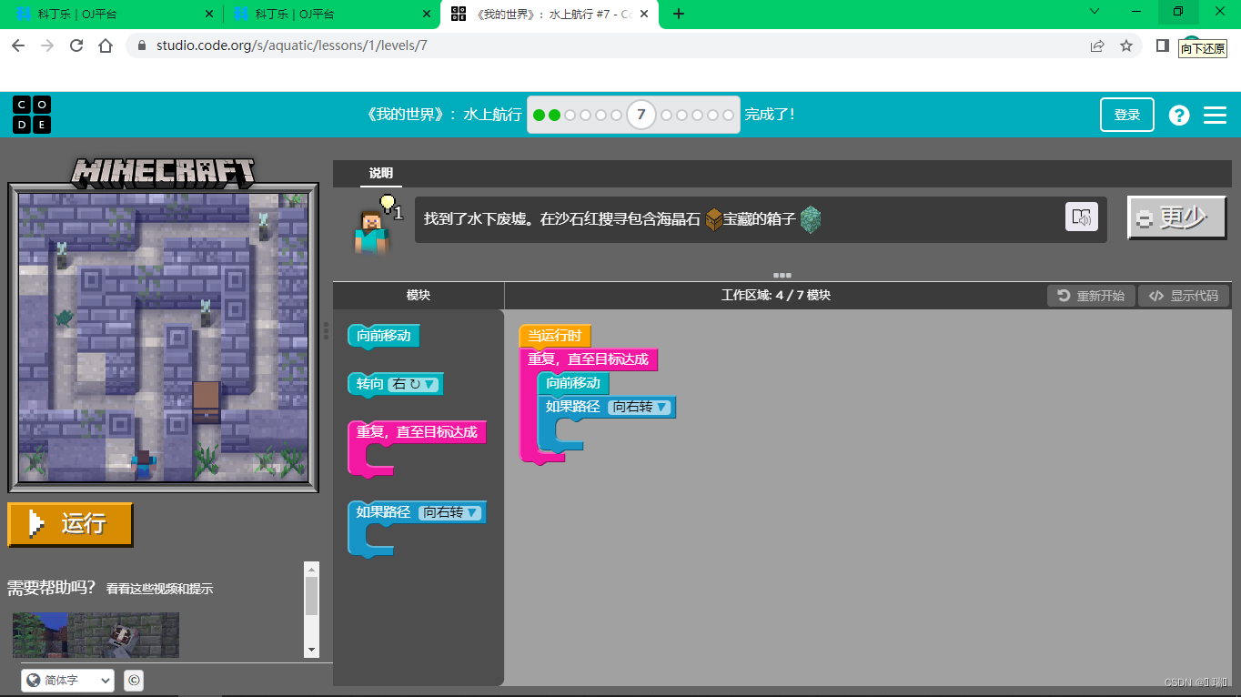The height and width of the screenshot is (697, 1241).
Task: Click the lightbulb hint icon
Action: (388, 202)
